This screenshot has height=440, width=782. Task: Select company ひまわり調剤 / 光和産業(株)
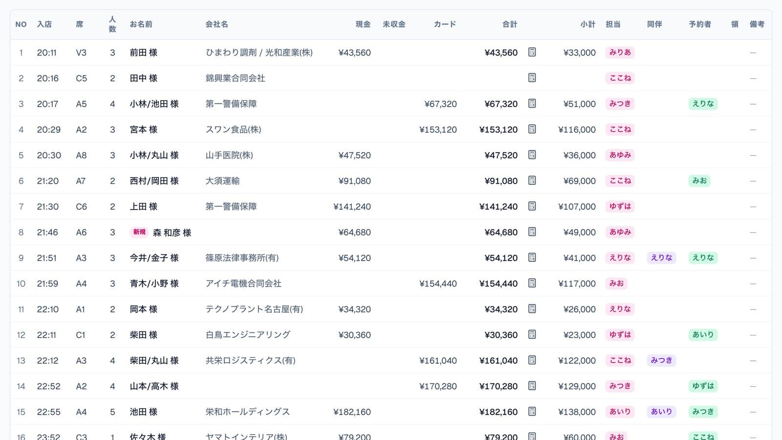click(259, 52)
